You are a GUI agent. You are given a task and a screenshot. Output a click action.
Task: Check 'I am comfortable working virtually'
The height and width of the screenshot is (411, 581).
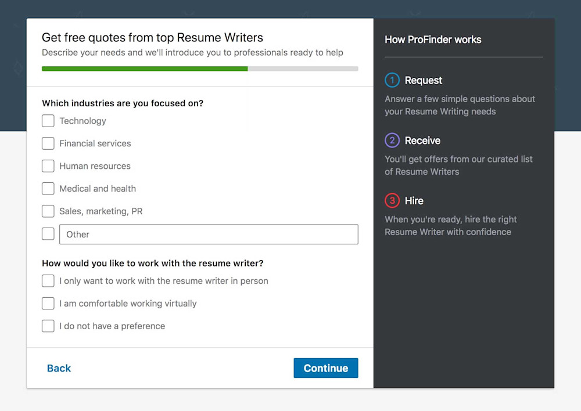pos(48,303)
